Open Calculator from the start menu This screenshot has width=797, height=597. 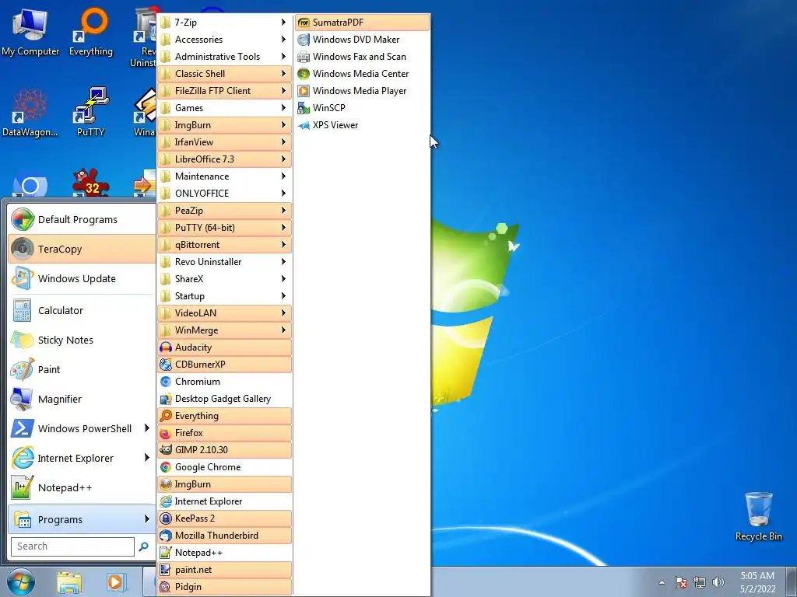point(82,310)
